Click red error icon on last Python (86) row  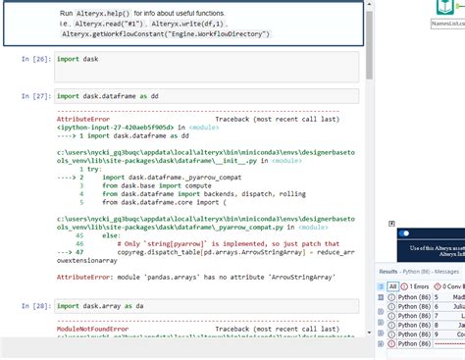(391, 344)
